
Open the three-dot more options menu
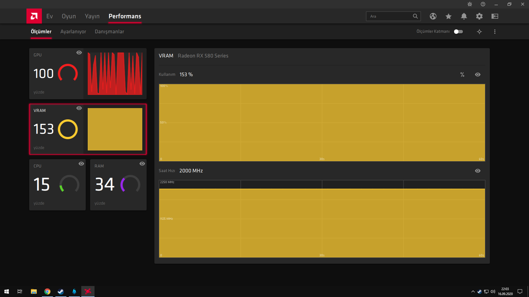495,32
